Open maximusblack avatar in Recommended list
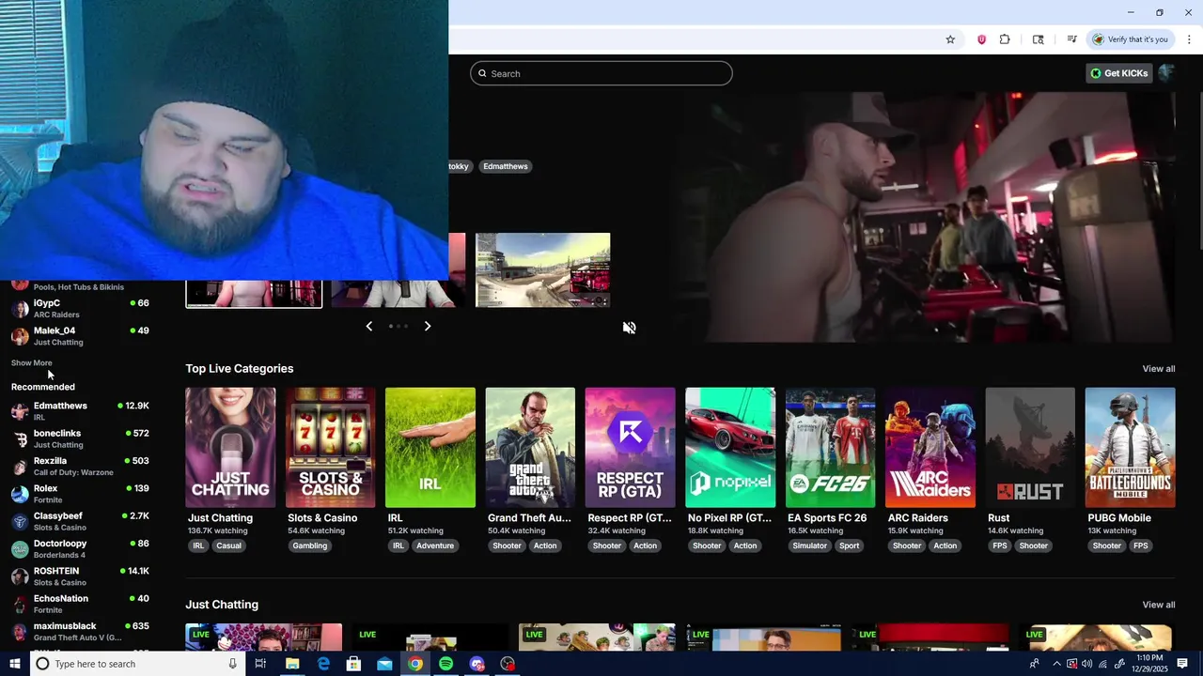1203x676 pixels. [x=20, y=632]
